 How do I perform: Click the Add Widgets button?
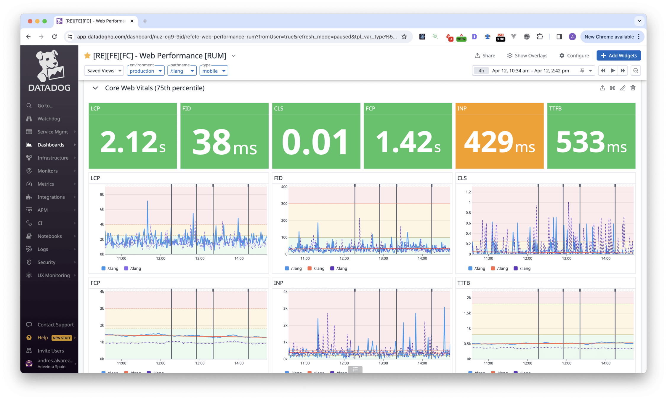click(618, 55)
